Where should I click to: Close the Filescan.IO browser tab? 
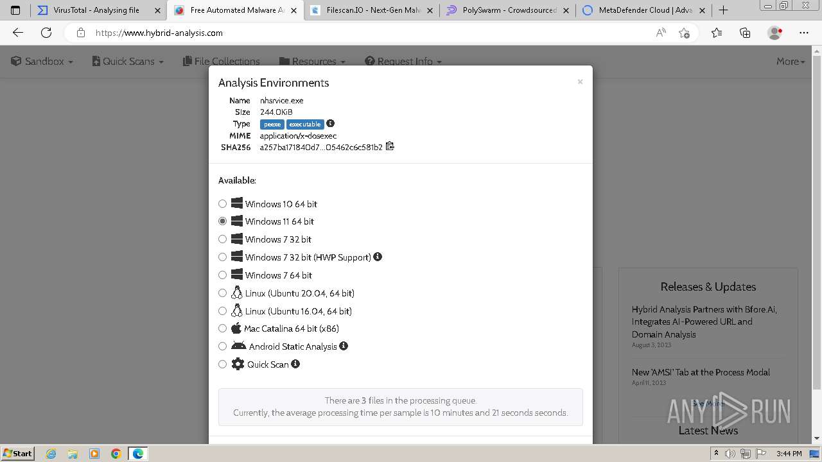pos(430,10)
